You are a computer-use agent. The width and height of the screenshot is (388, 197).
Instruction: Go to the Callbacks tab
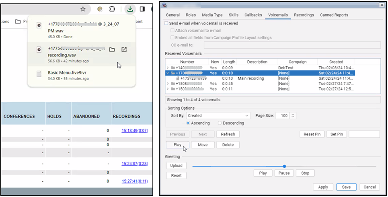click(x=253, y=15)
